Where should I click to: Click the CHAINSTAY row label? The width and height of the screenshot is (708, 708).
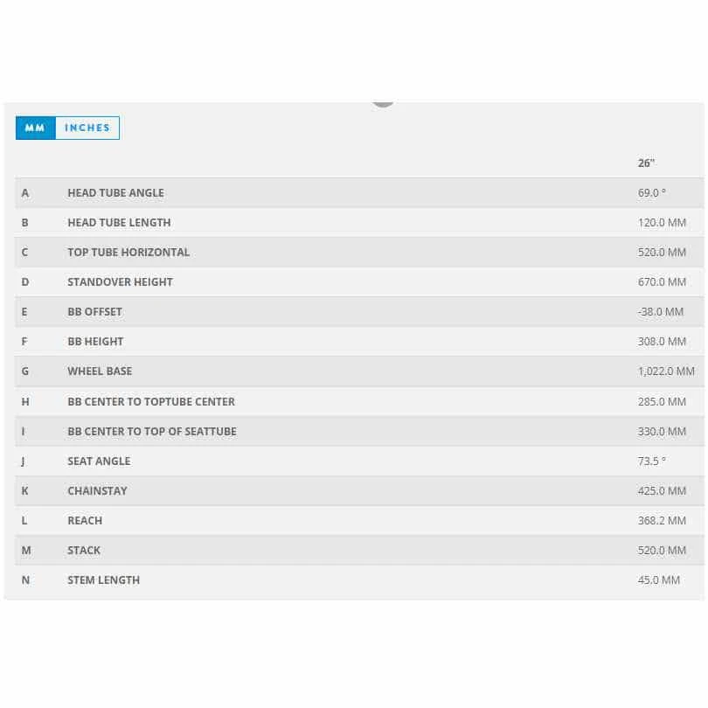point(97,490)
